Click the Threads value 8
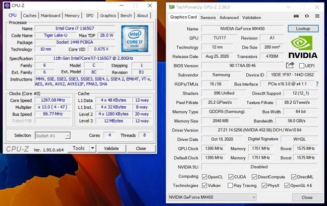This screenshot has height=206, width=327. click(x=145, y=135)
